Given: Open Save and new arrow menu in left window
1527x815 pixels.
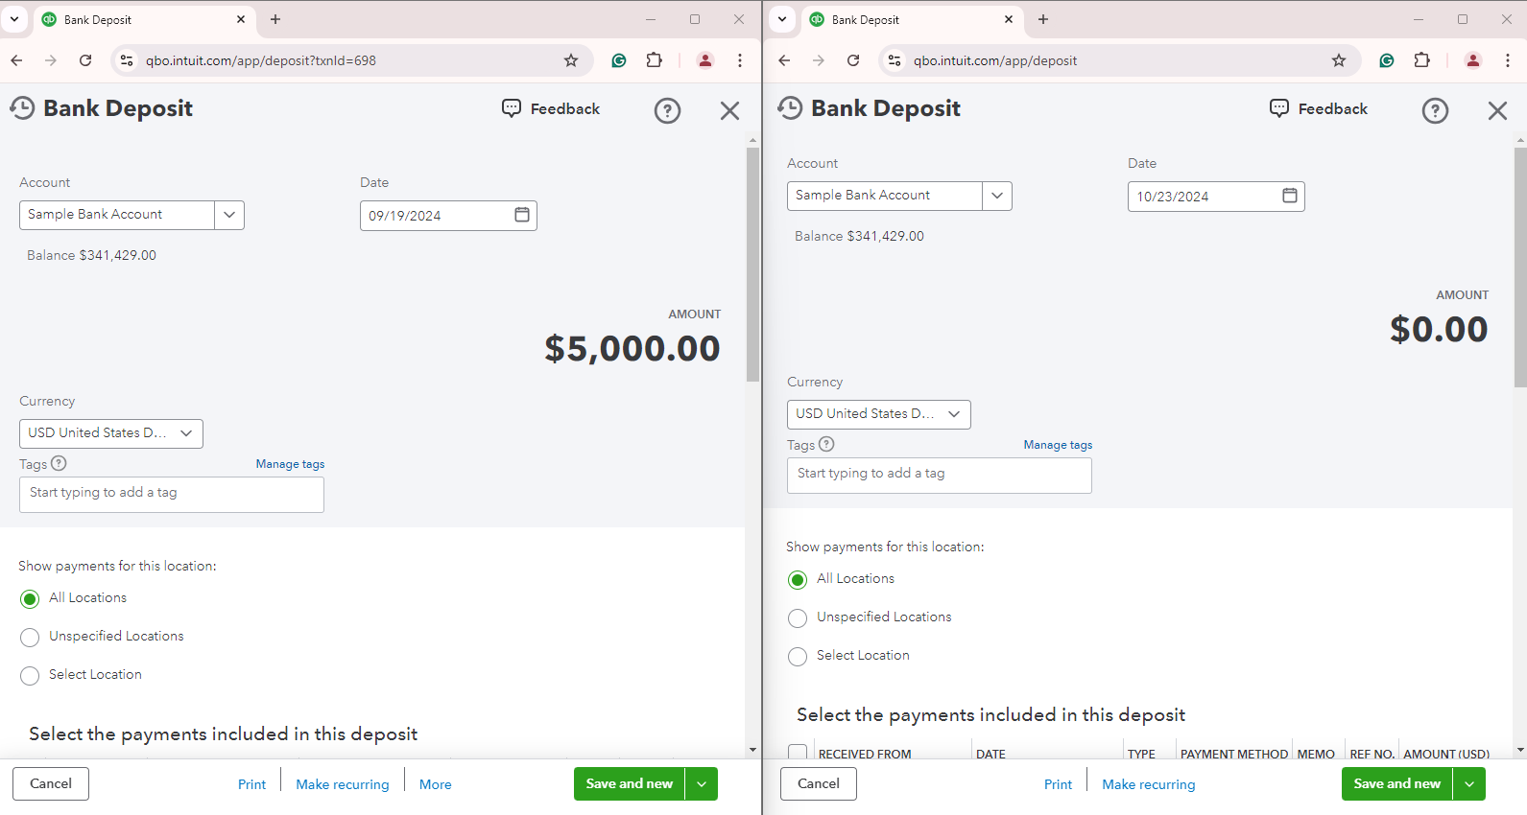Looking at the screenshot, I should click(702, 784).
